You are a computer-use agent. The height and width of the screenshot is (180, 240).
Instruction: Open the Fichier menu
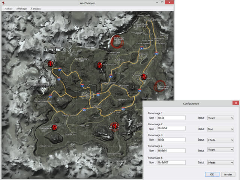8,9
